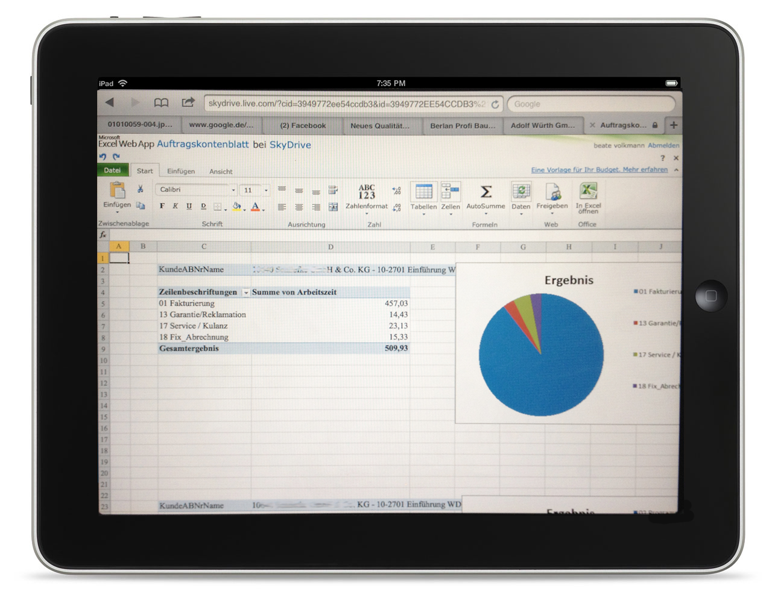Tap the skydrive.live.com address bar
772x597 pixels.
[x=354, y=104]
